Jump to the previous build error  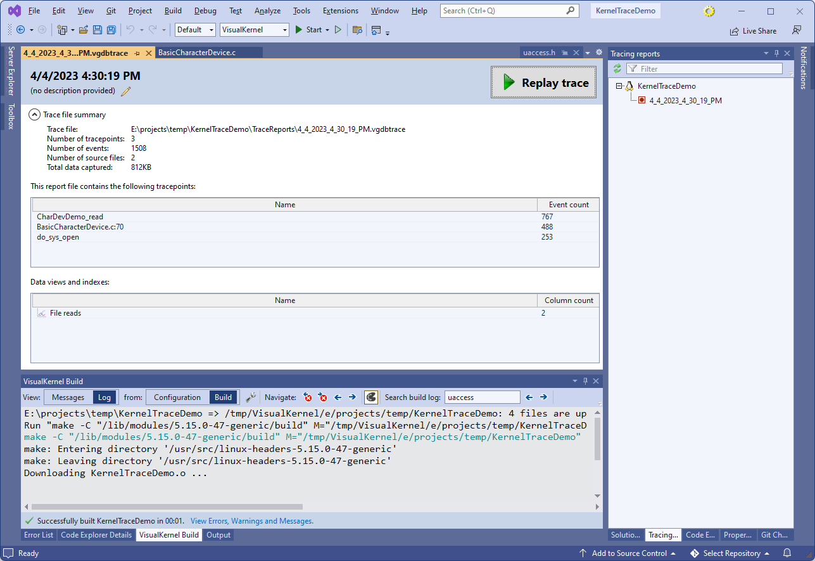point(308,397)
